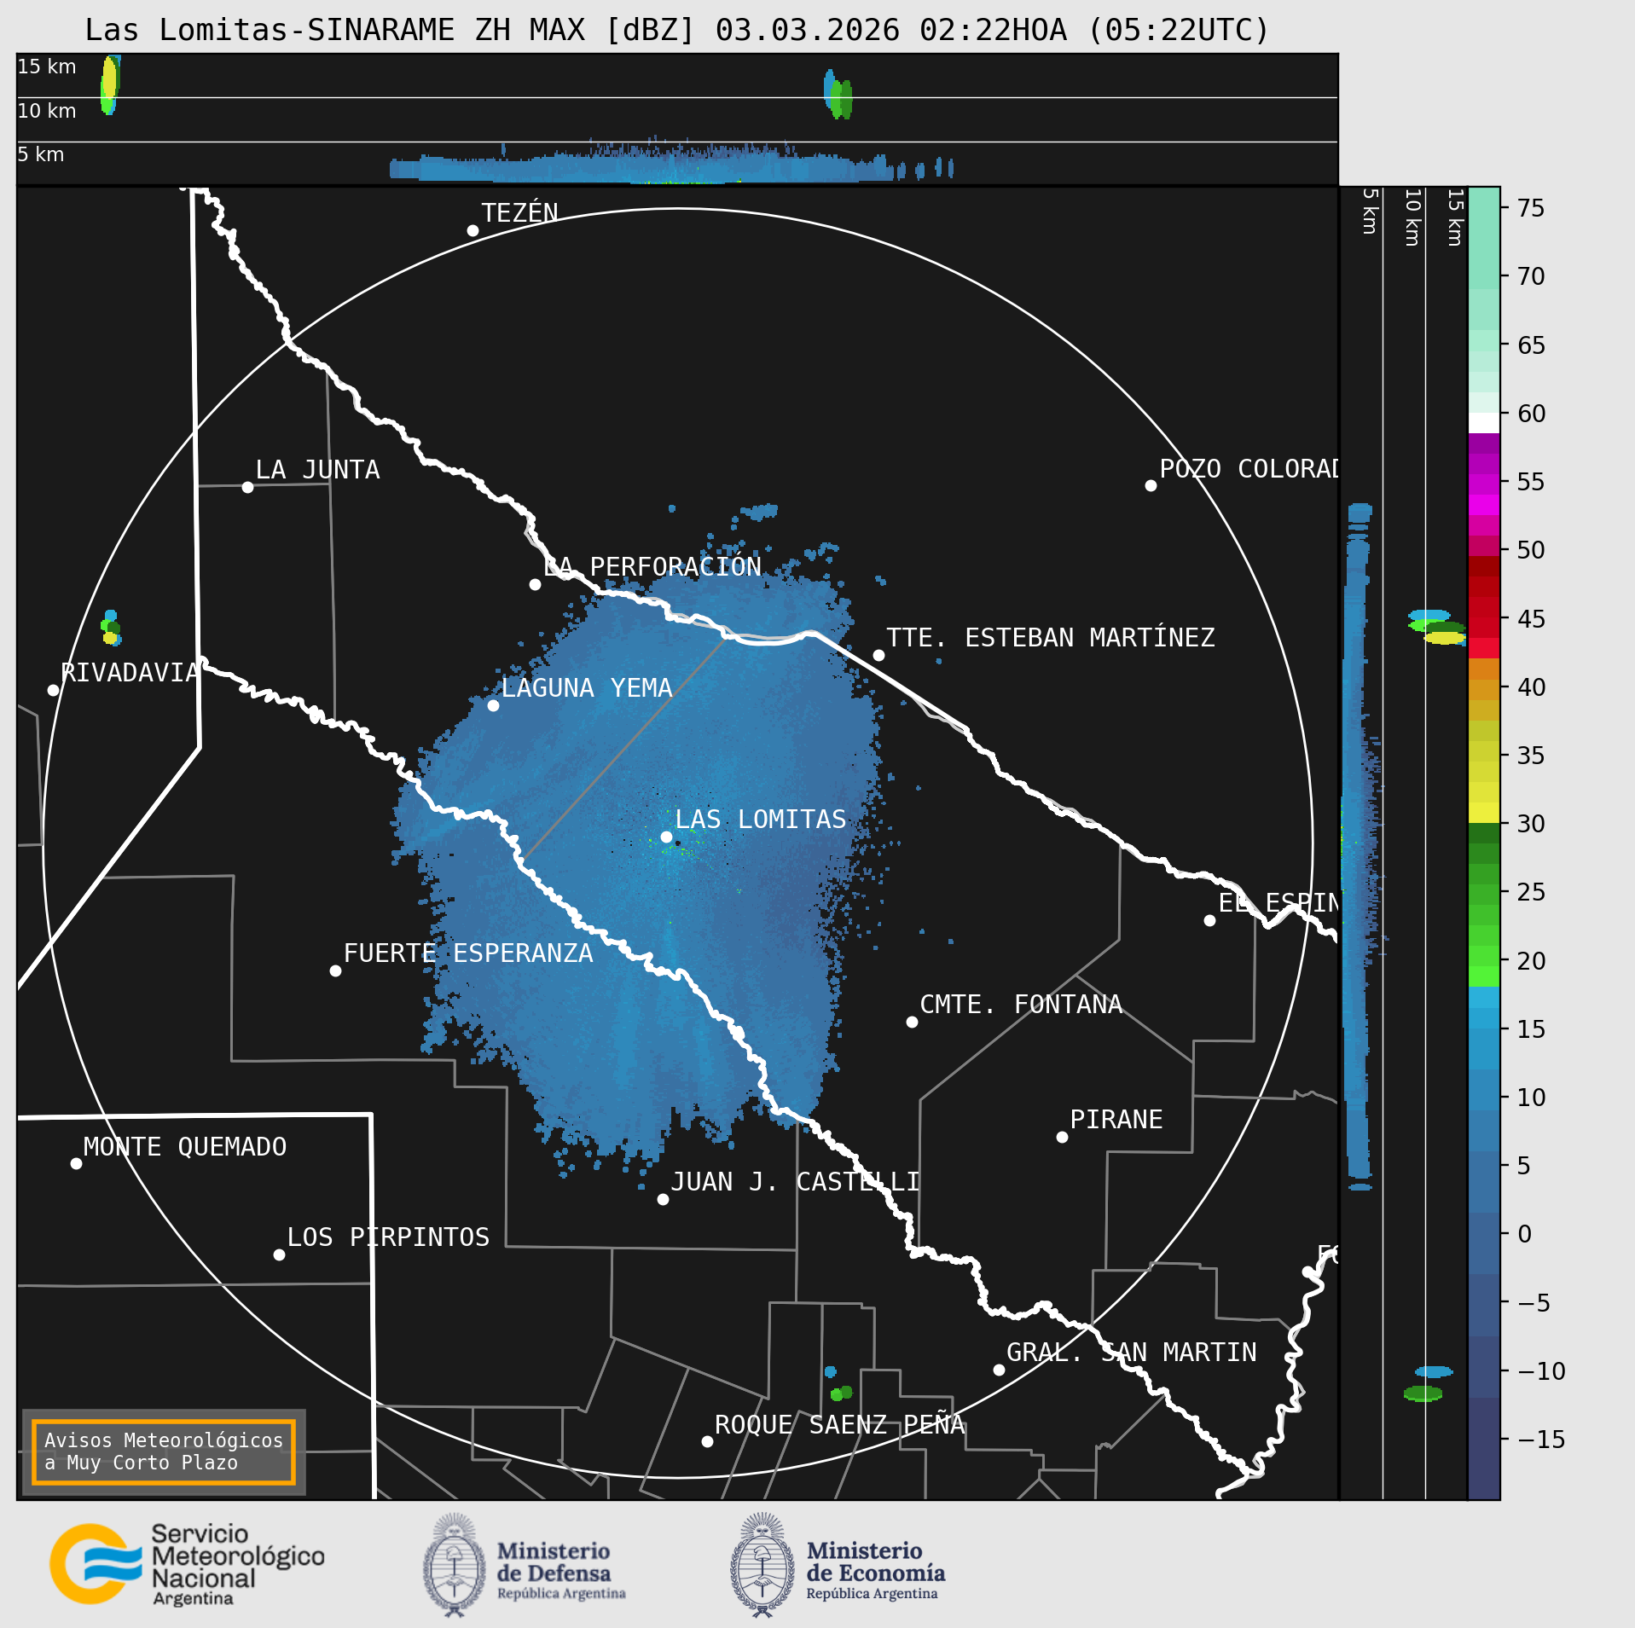The width and height of the screenshot is (1635, 1628).
Task: Click the Tezén town marker
Action: [x=473, y=230]
